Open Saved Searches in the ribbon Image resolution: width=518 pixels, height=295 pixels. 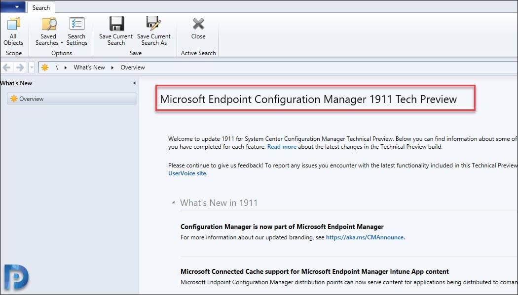(49, 32)
